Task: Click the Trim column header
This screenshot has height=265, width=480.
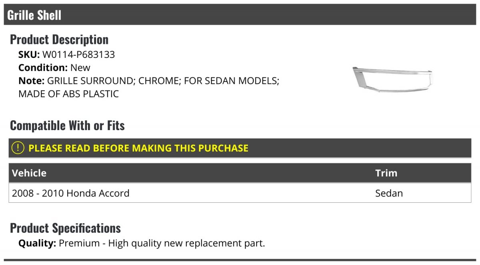Action: (x=386, y=173)
